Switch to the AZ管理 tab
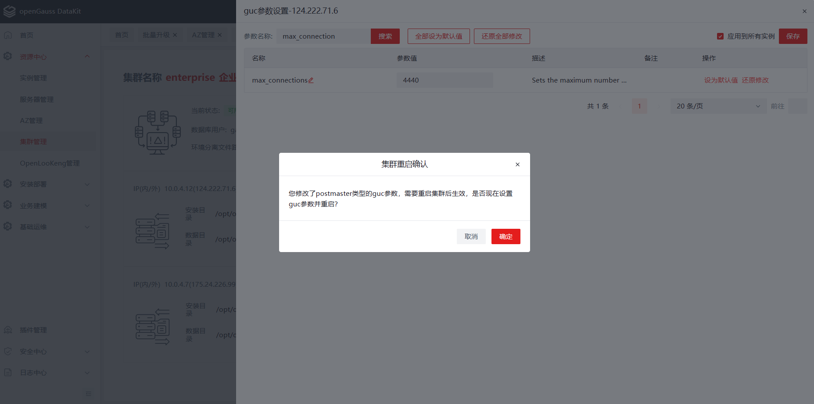This screenshot has height=404, width=814. [203, 35]
